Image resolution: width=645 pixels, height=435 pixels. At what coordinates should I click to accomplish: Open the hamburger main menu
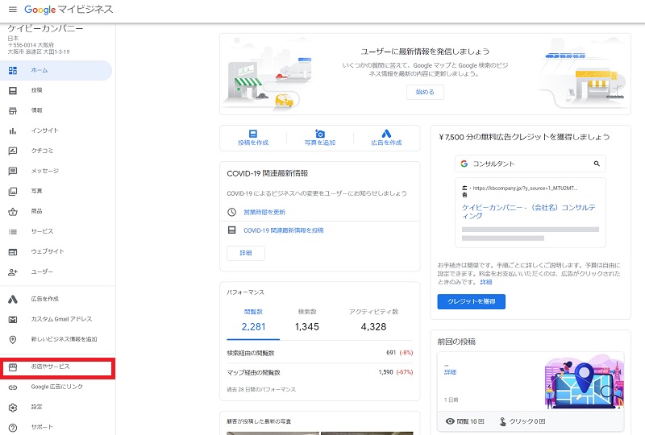click(x=13, y=10)
